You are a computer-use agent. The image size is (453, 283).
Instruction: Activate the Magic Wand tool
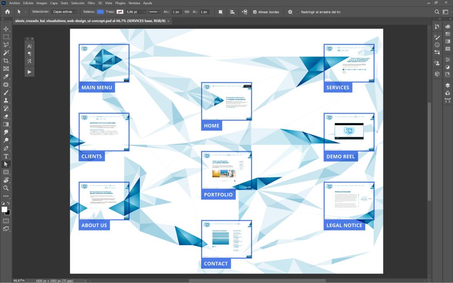coord(6,53)
